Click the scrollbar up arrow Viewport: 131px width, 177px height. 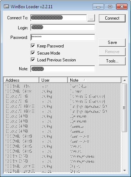coord(125,80)
